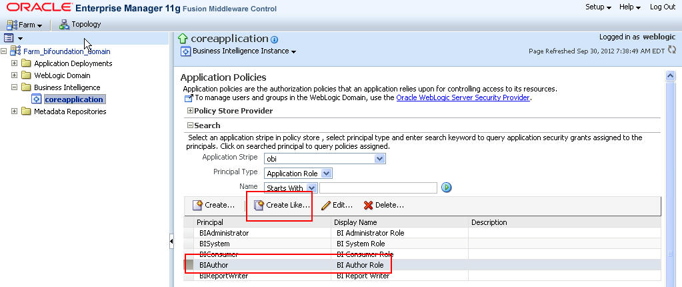Click the Create button

coord(213,205)
